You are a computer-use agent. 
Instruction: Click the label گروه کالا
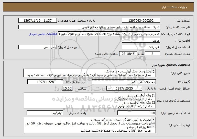[x=184, y=82]
